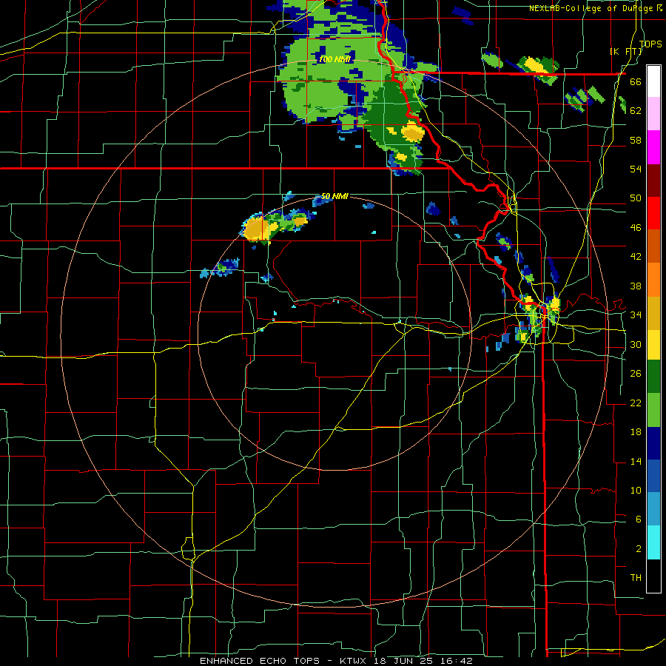This screenshot has width=666, height=666.
Task: Click the dark green legend swatch near 26
Action: point(653,377)
